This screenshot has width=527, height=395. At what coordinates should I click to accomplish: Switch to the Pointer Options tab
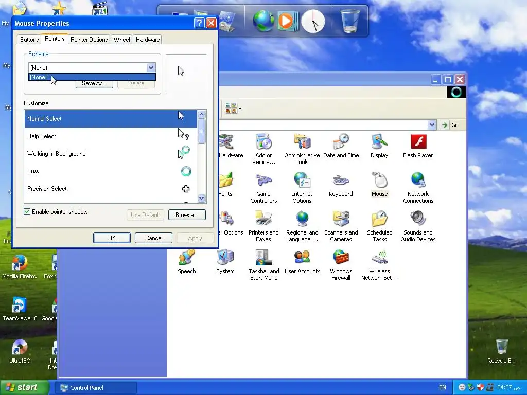[x=89, y=39]
